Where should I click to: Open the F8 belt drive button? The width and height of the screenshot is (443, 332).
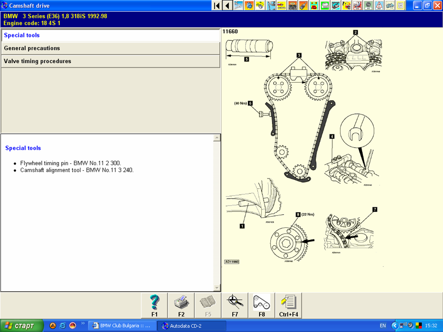[262, 306]
